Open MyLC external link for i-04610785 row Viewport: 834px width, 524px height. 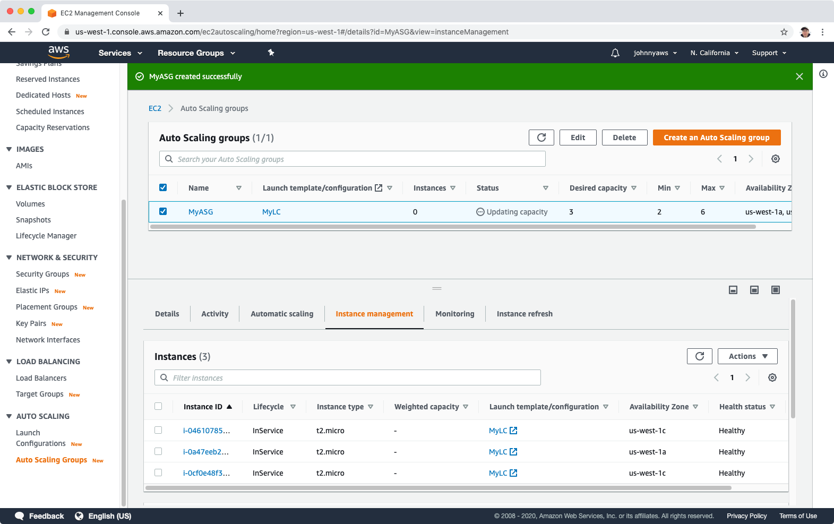pyautogui.click(x=513, y=431)
